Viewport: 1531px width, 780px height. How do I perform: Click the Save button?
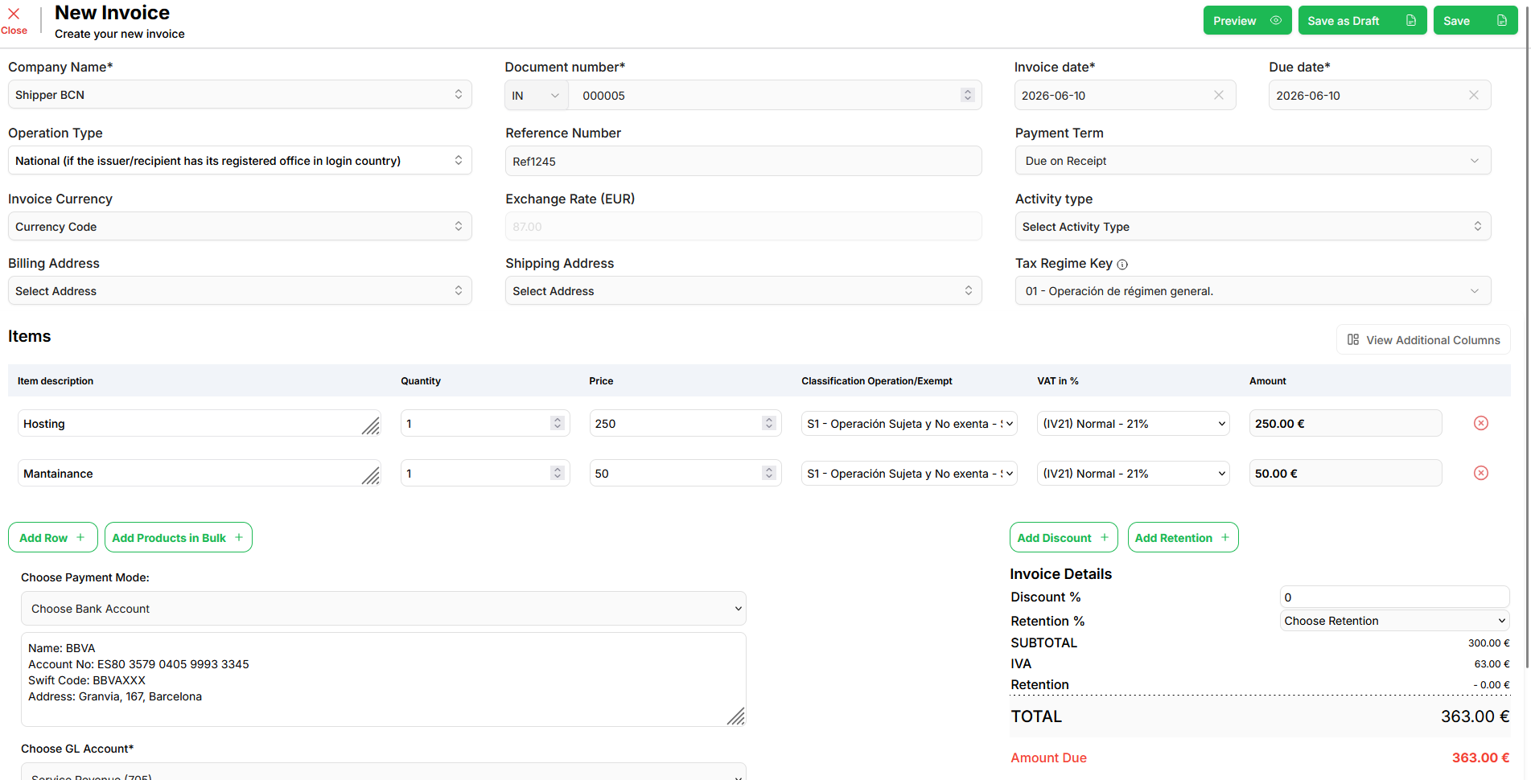(x=1475, y=21)
